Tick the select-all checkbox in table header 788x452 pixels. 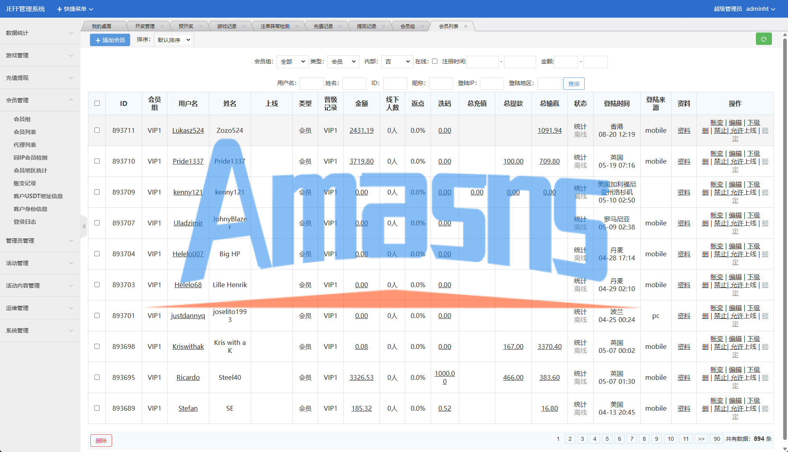click(x=97, y=103)
